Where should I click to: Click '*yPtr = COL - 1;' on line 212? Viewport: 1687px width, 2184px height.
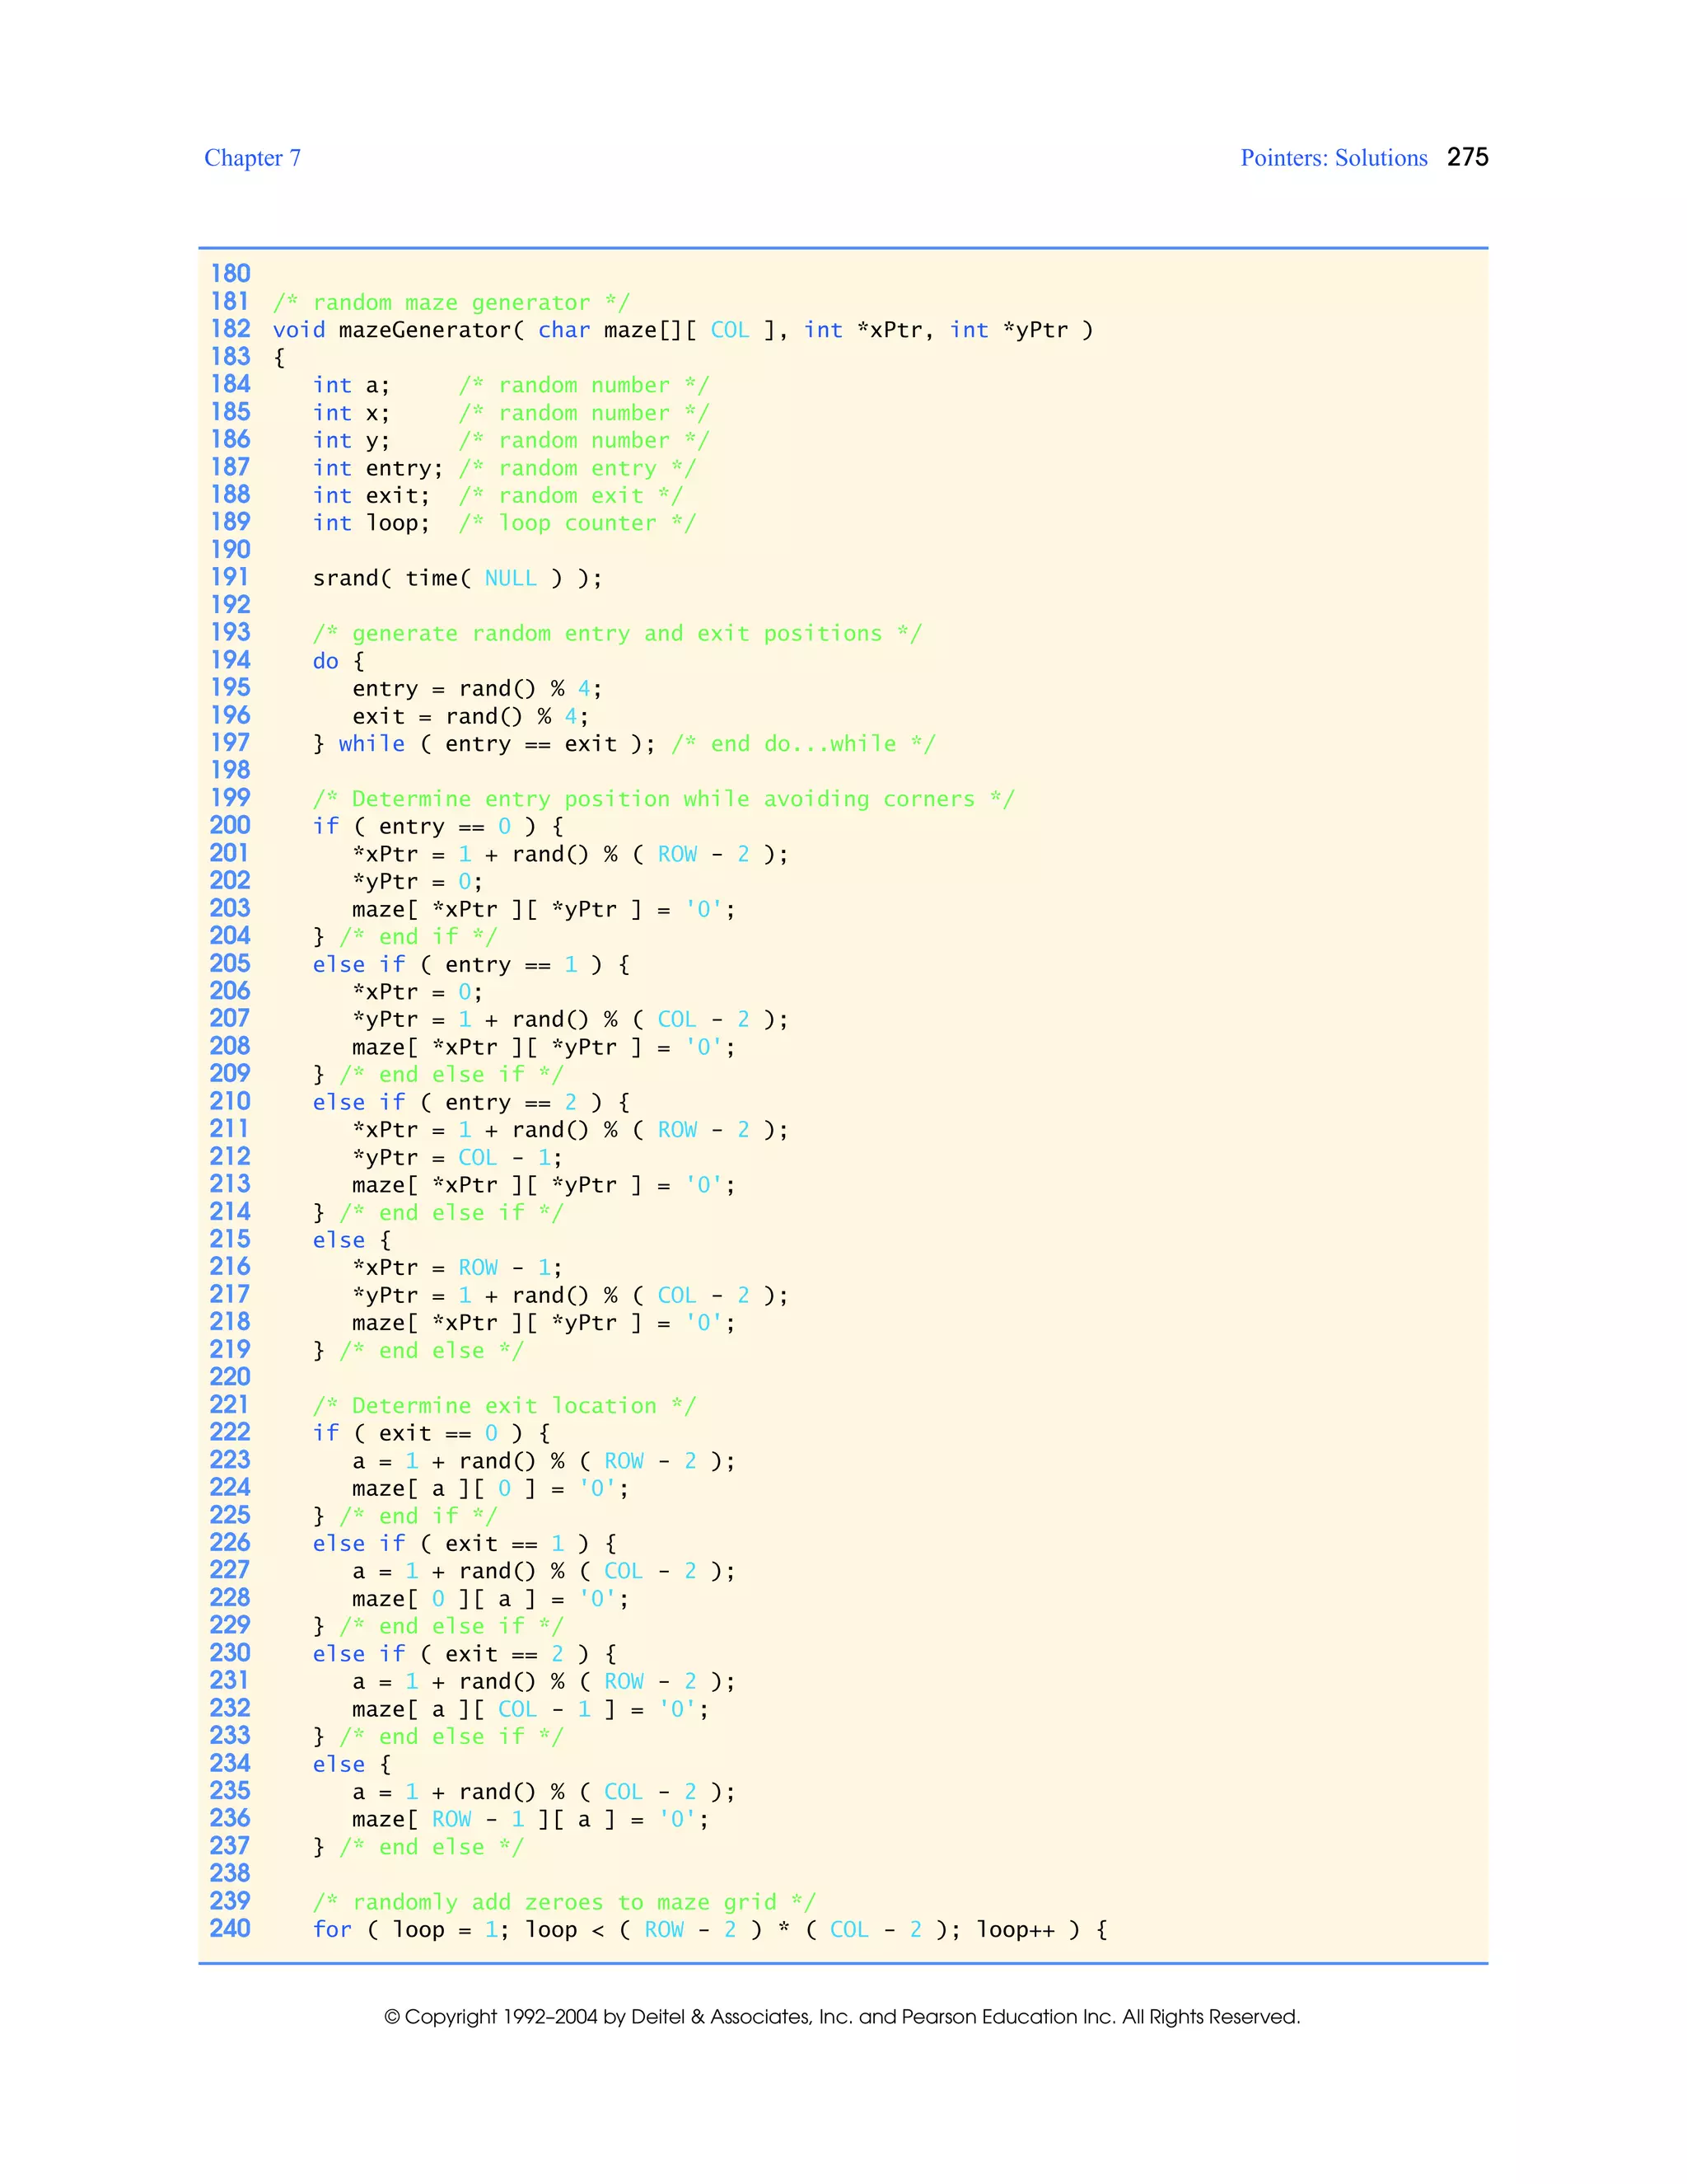coord(456,1157)
